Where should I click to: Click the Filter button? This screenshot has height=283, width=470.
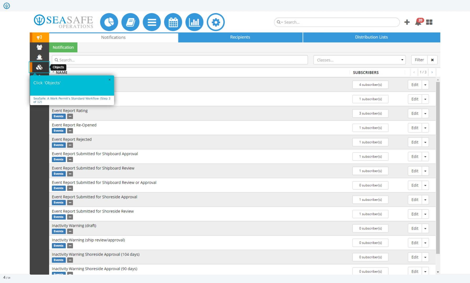(x=419, y=60)
